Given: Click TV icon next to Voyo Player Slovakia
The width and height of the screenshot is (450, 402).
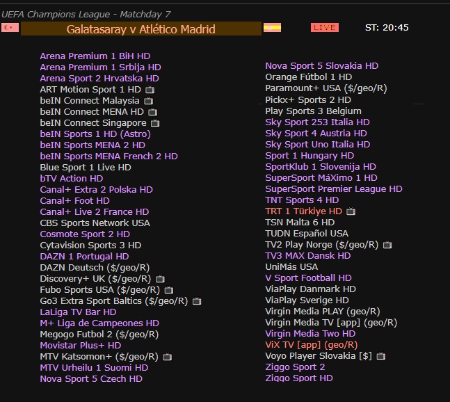Looking at the screenshot, I should (x=381, y=356).
